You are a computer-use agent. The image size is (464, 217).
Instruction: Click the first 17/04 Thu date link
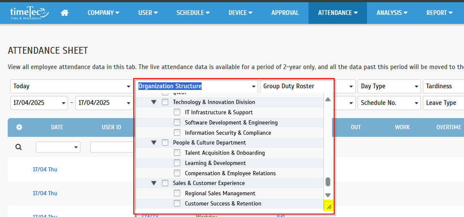(x=45, y=169)
